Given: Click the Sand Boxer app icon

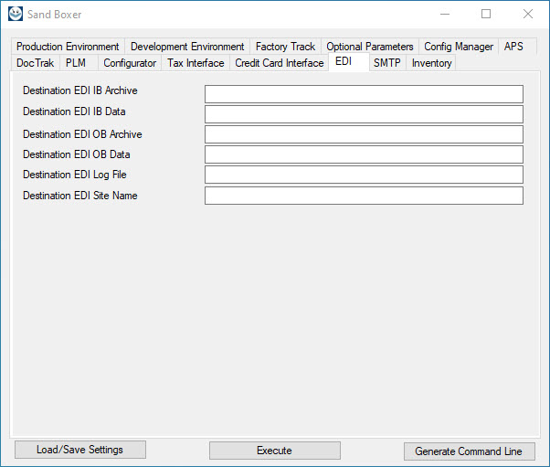Looking at the screenshot, I should 15,14.
